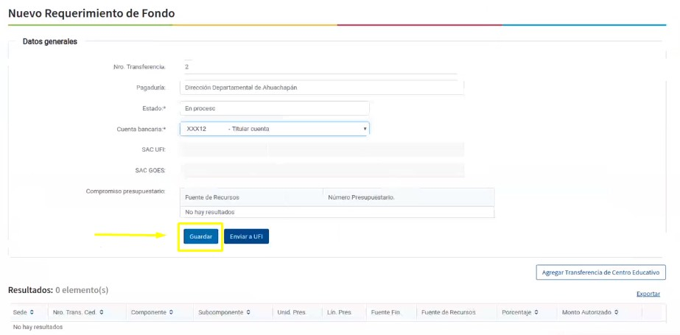This screenshot has height=335, width=680.
Task: Open the Exportar link
Action: coord(648,294)
